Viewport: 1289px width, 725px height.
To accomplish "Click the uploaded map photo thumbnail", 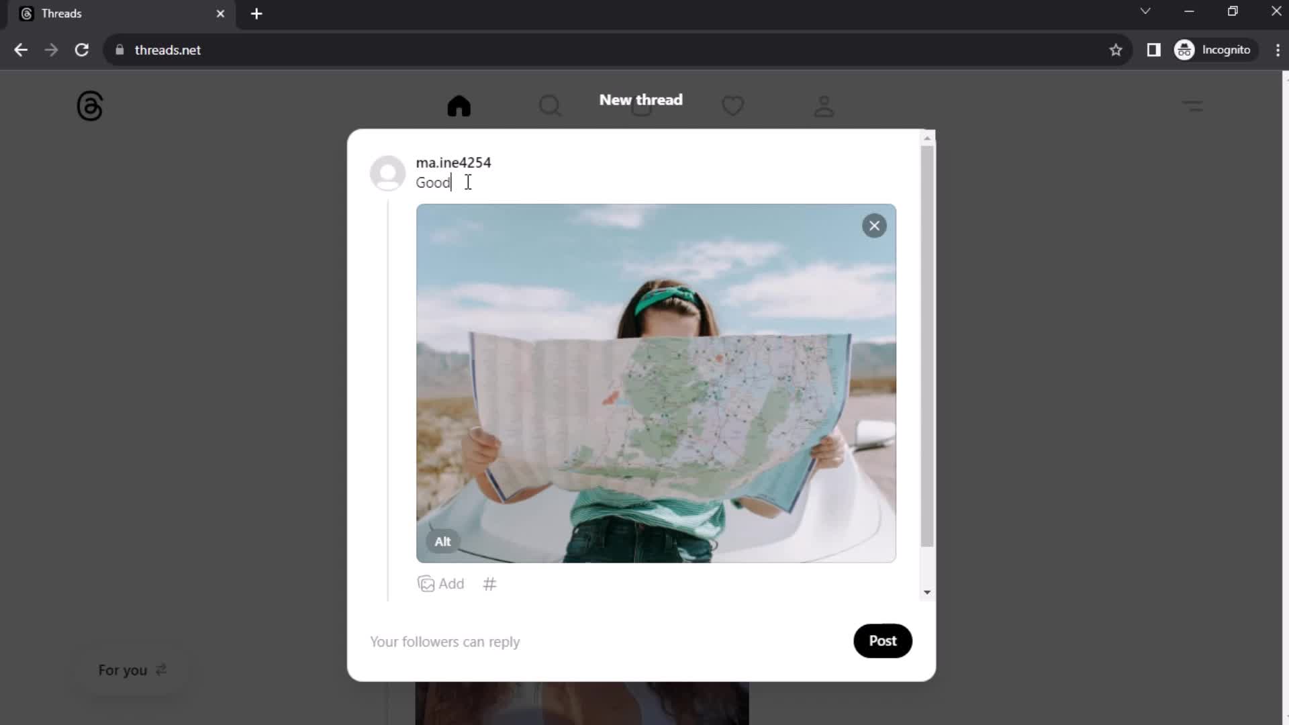I will (655, 383).
